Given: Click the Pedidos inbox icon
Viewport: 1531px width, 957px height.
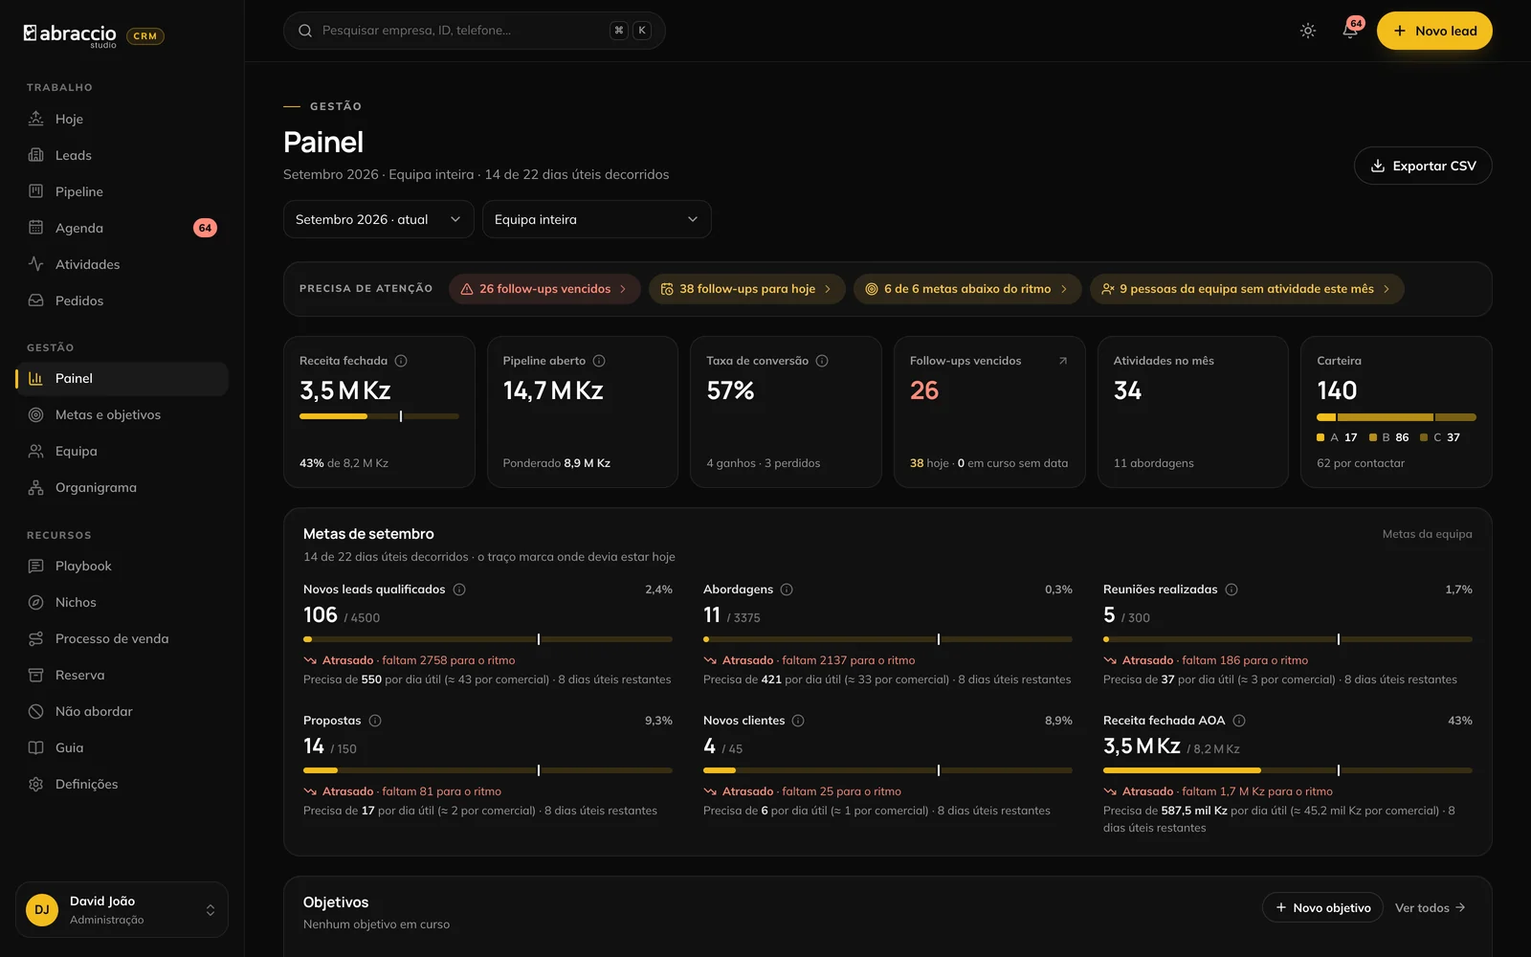Looking at the screenshot, I should [x=36, y=300].
